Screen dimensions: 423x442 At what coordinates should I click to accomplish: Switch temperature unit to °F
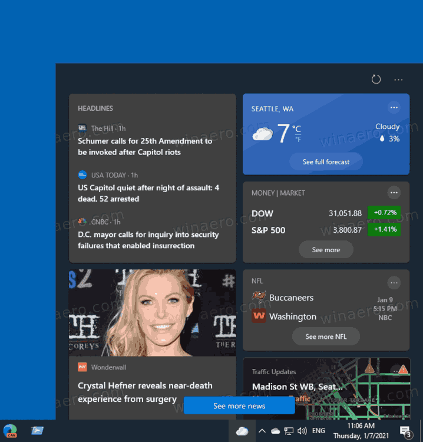pyautogui.click(x=298, y=139)
